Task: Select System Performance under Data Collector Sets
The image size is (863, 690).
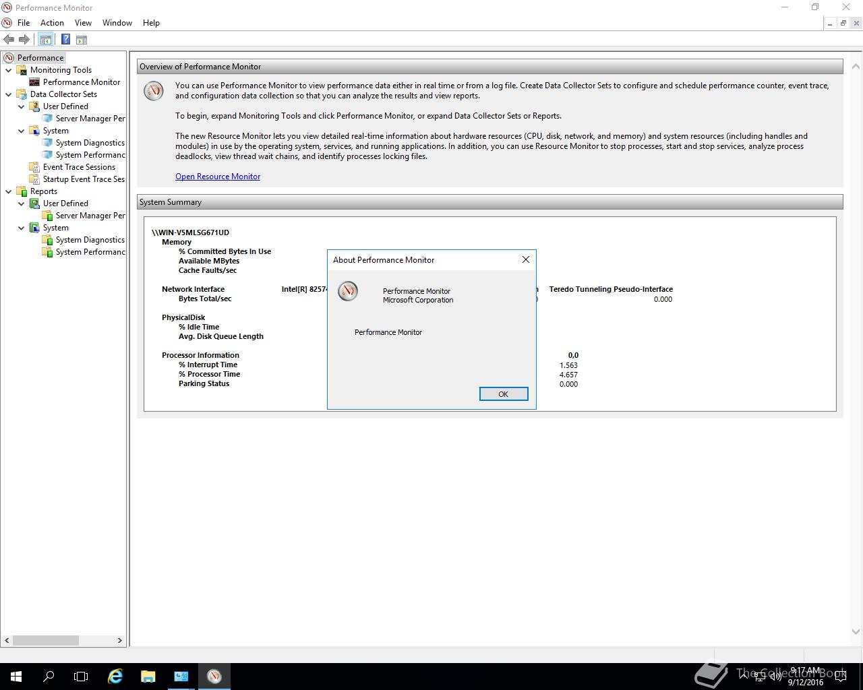Action: coord(90,155)
